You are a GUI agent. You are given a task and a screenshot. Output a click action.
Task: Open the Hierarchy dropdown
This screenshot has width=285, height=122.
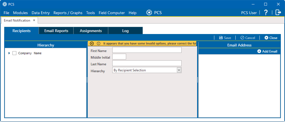[179, 70]
